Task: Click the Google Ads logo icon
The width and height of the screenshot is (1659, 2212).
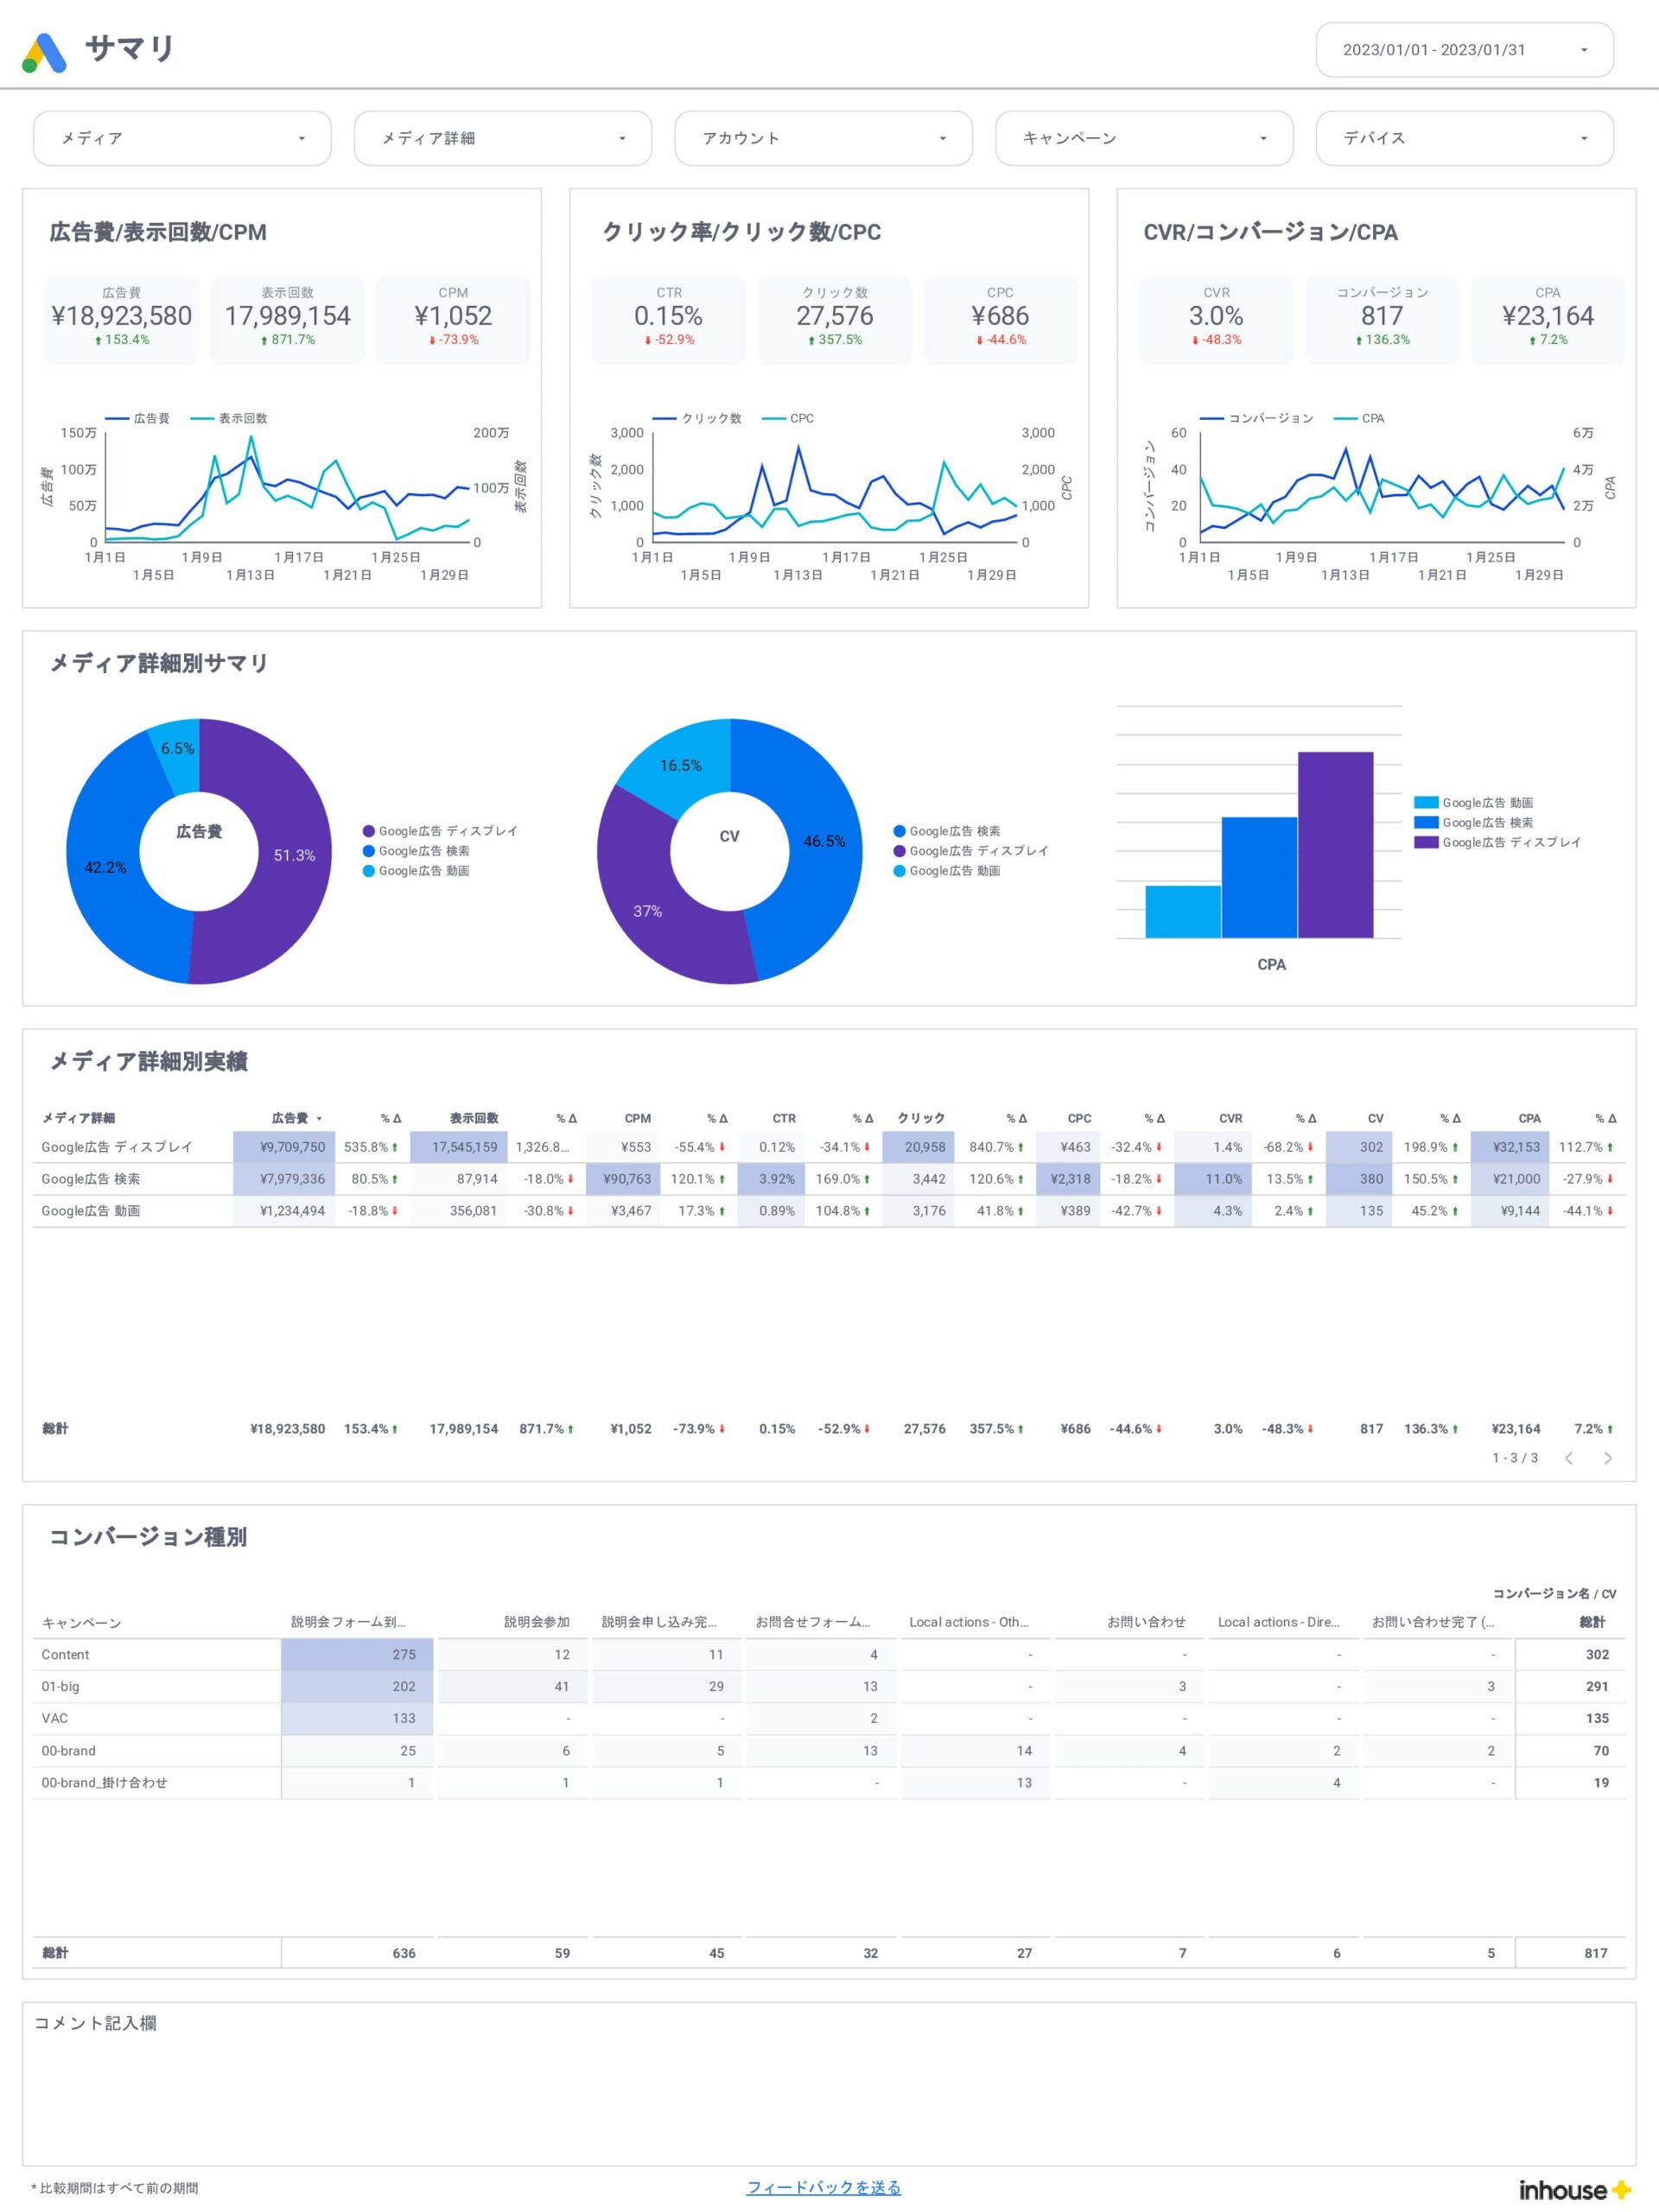Action: click(x=44, y=52)
